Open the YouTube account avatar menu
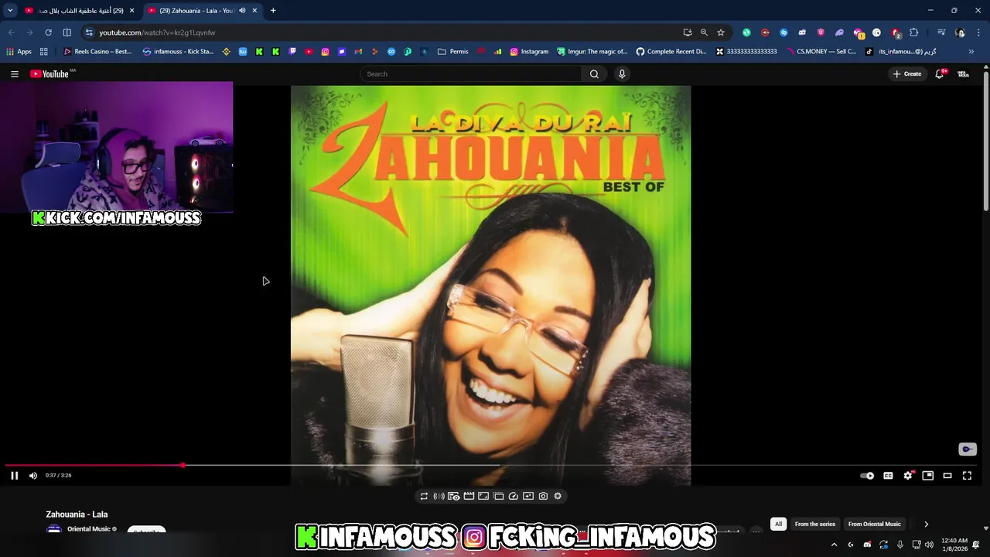The width and height of the screenshot is (990, 557). pyautogui.click(x=964, y=74)
